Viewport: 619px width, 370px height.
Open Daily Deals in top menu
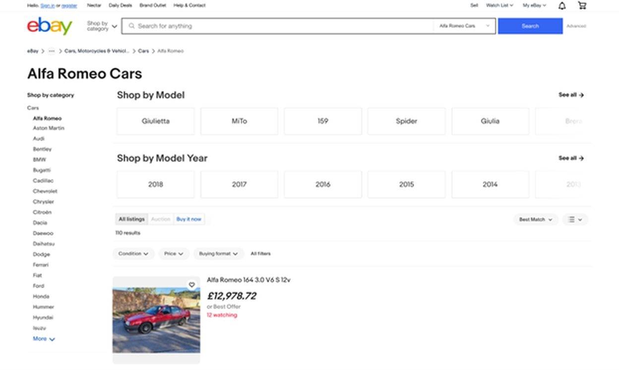pyautogui.click(x=121, y=5)
